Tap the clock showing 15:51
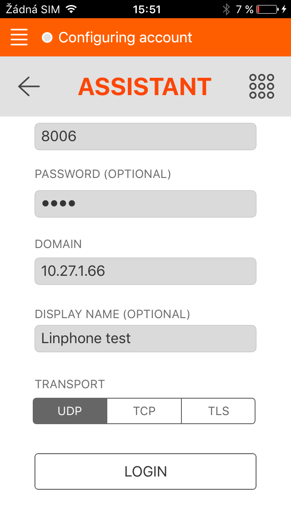Image resolution: width=291 pixels, height=517 pixels. [146, 9]
